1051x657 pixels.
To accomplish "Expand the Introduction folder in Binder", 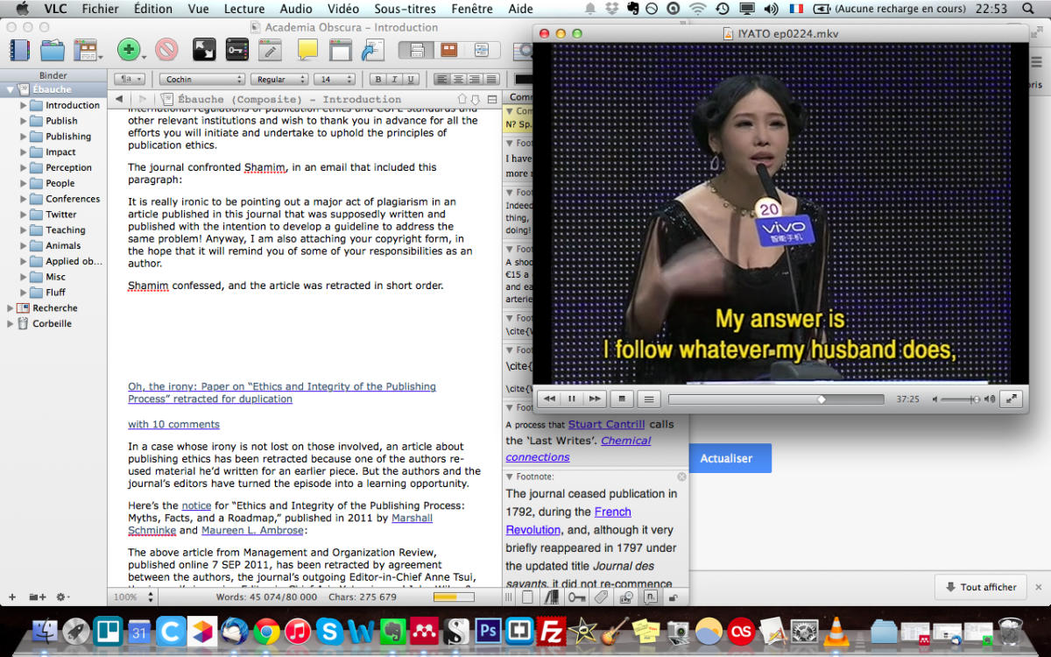I will pos(25,105).
